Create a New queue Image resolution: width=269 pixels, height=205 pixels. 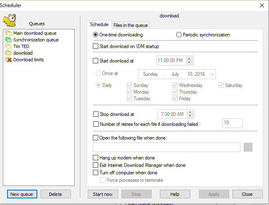(x=22, y=194)
